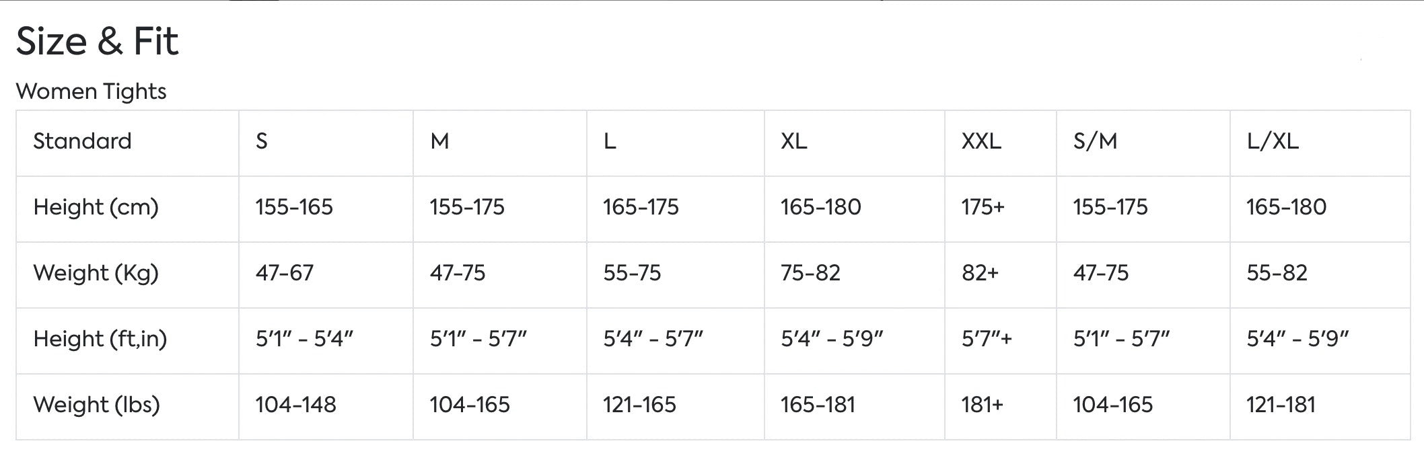1424x466 pixels.
Task: Select the 104-148 lbs weight cell
Action: (x=295, y=405)
